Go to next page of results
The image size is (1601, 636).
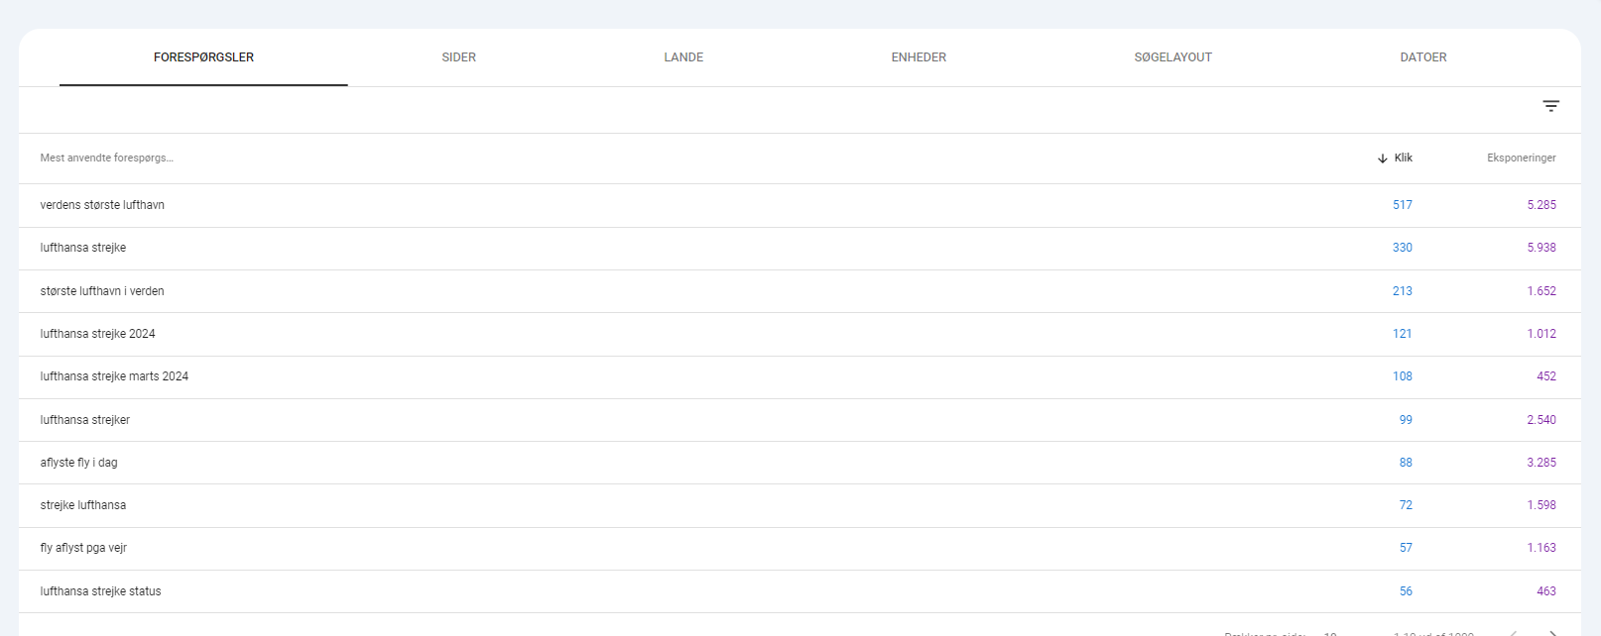[1552, 632]
